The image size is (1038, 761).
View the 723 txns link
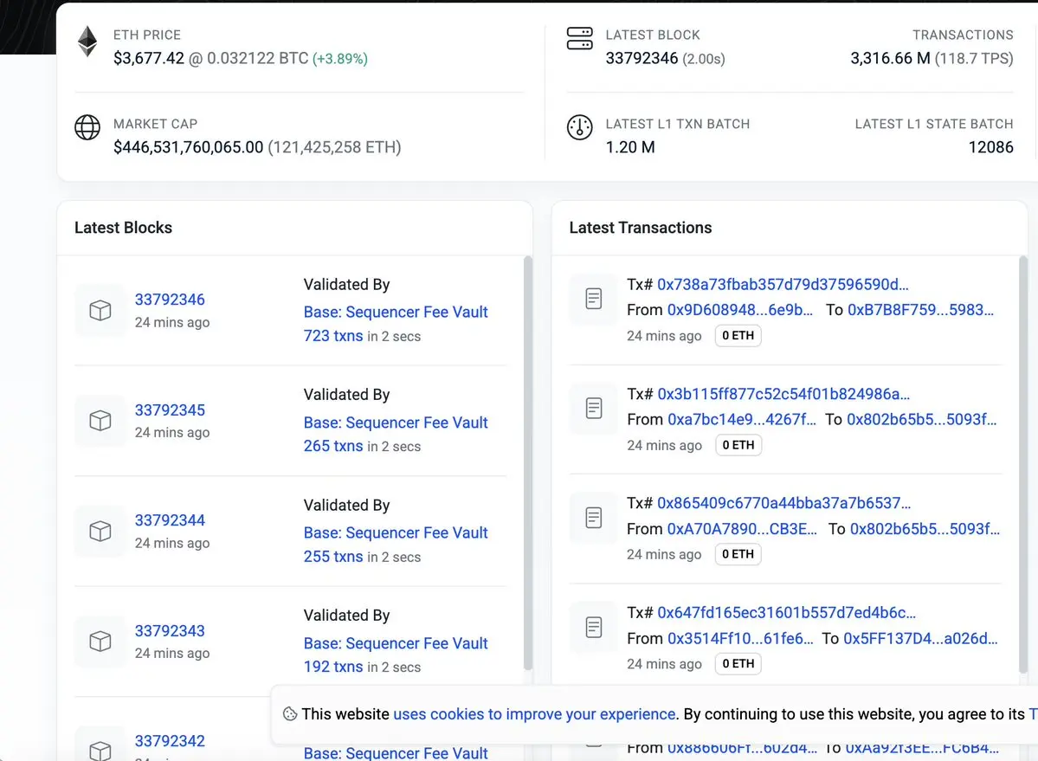[333, 336]
